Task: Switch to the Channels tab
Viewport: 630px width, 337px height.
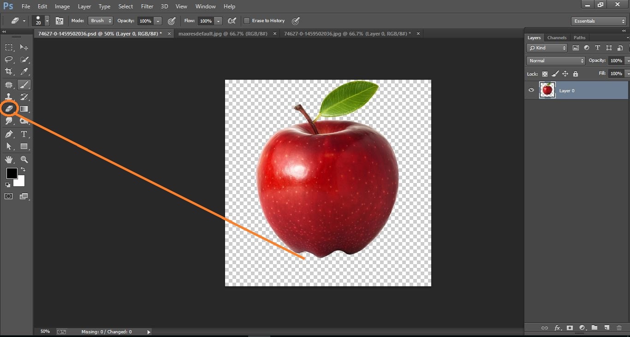Action: click(x=557, y=37)
